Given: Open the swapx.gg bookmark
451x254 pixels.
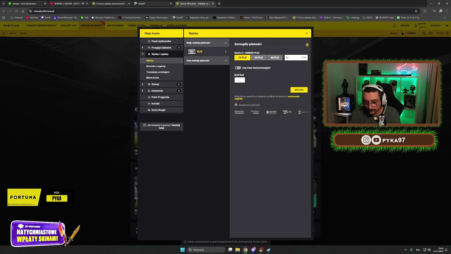Looking at the screenshot, I should [x=352, y=17].
